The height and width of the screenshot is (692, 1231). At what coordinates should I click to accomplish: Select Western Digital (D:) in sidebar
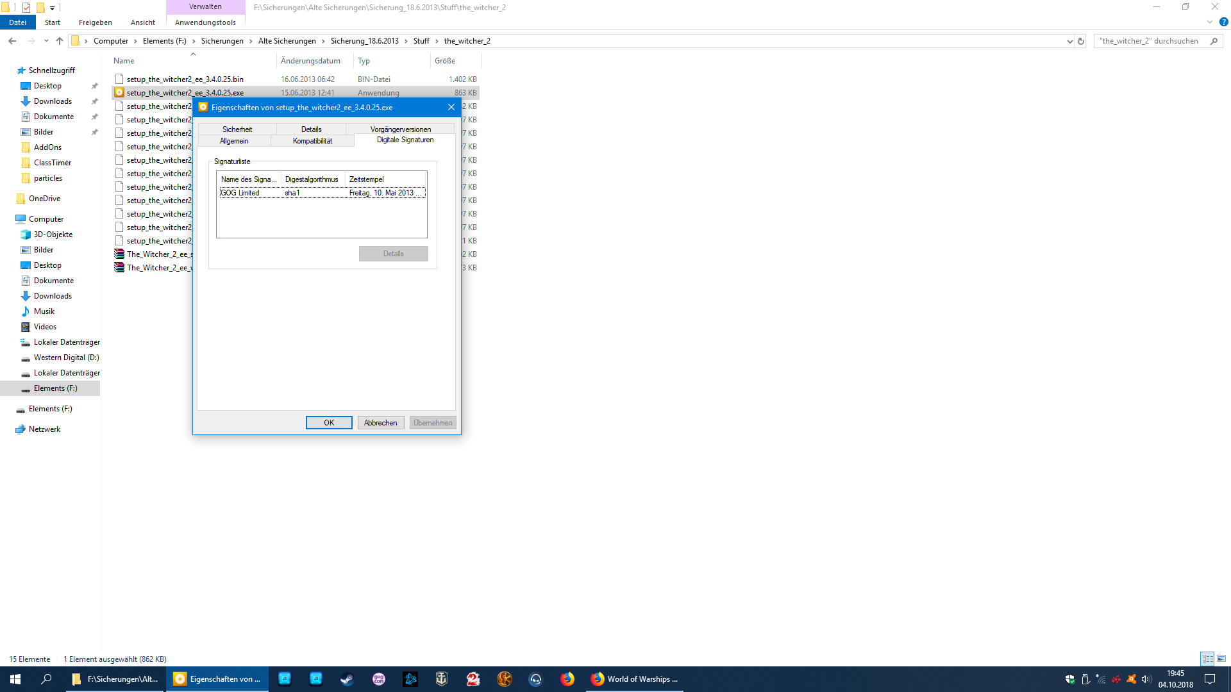pos(66,358)
